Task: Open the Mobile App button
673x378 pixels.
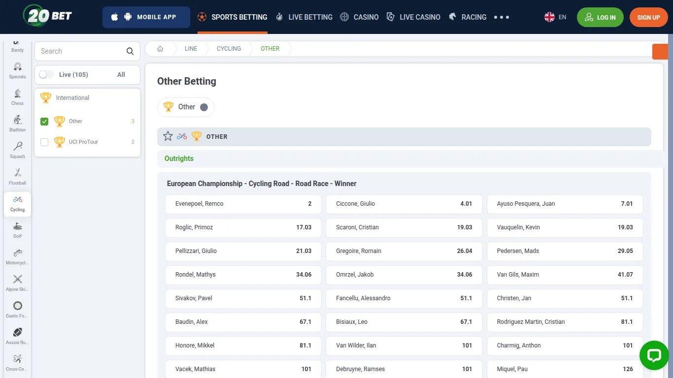Action: coord(146,17)
